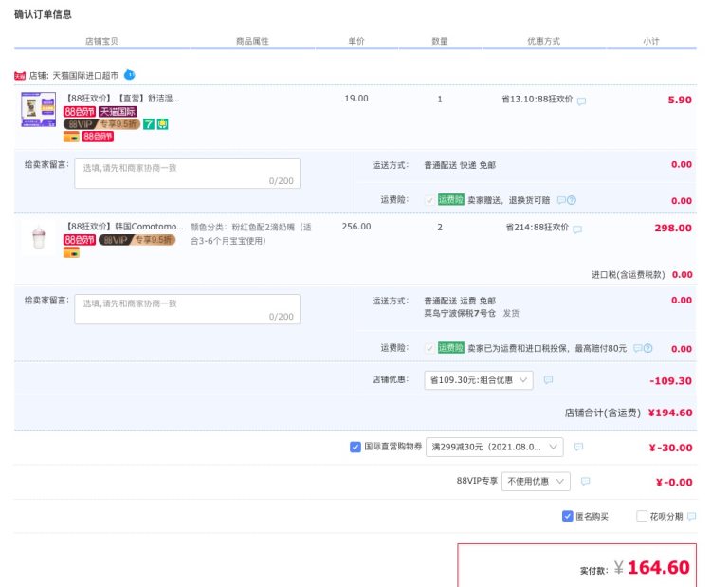Viewport: 711px width, 587px height.
Task: Open the comment bubble beside the 店铺优惠 dropdown
Action: pos(548,379)
